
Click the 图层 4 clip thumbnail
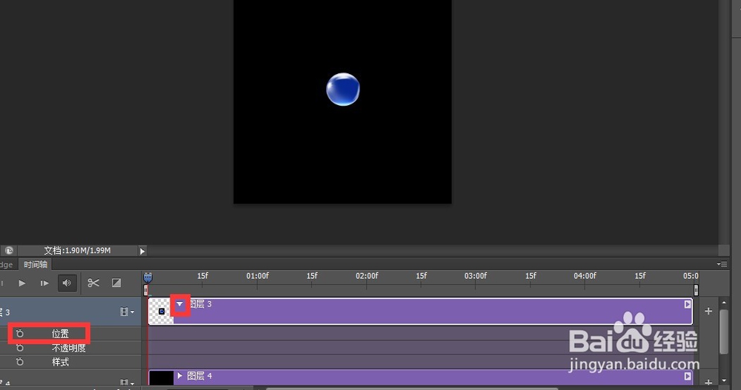click(x=161, y=377)
